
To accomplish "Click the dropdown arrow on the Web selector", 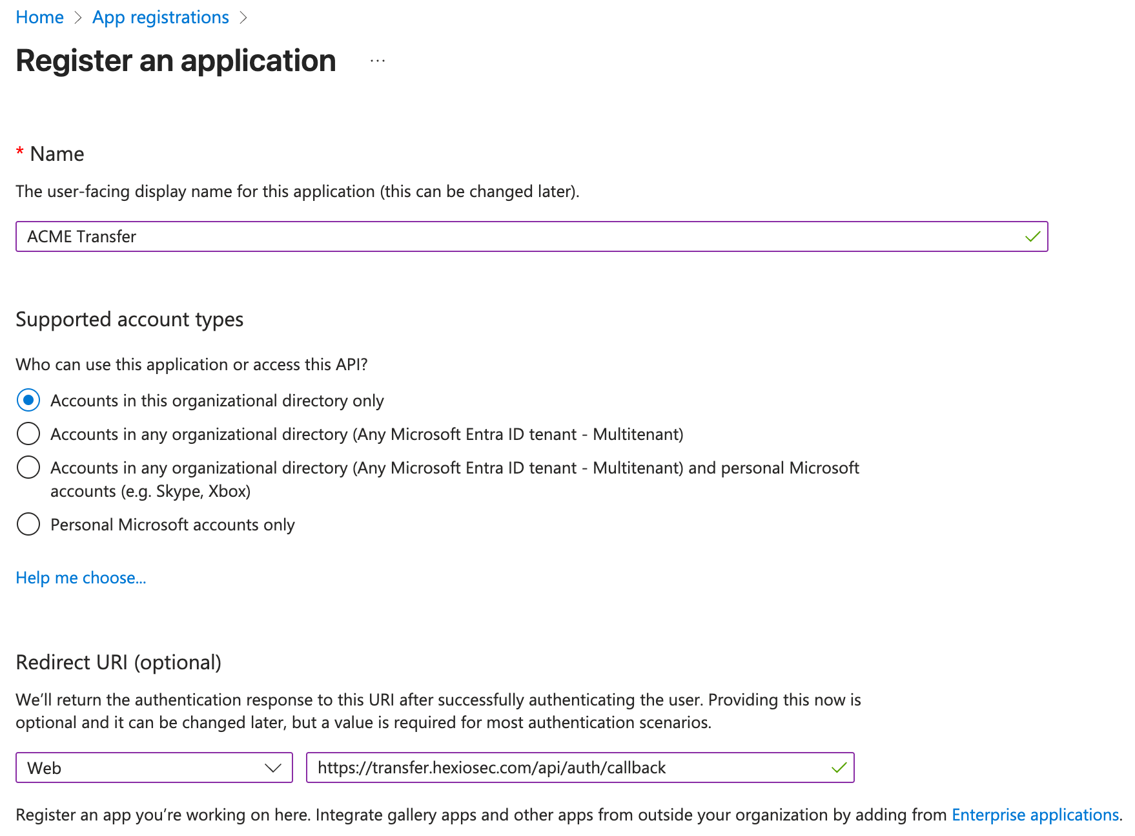I will [x=274, y=768].
